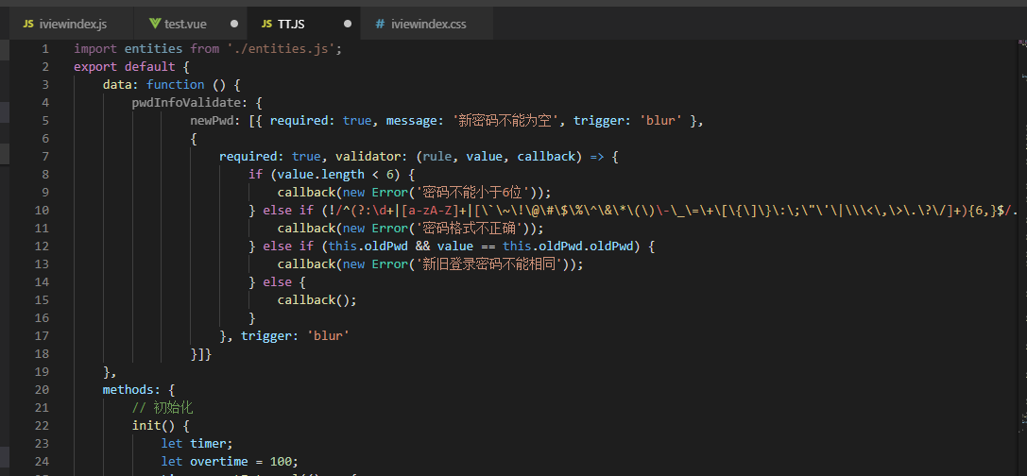Click line number 3 in the gutter
The width and height of the screenshot is (1027, 476).
45,84
